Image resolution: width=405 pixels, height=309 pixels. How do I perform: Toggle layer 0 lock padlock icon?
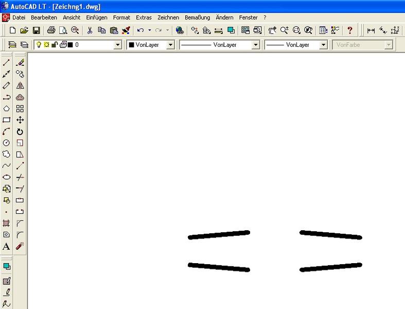click(x=54, y=45)
